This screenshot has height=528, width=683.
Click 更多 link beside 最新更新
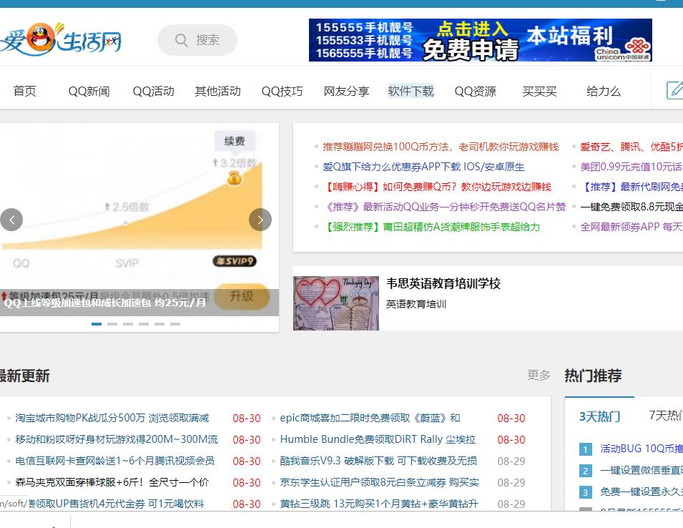pyautogui.click(x=539, y=375)
